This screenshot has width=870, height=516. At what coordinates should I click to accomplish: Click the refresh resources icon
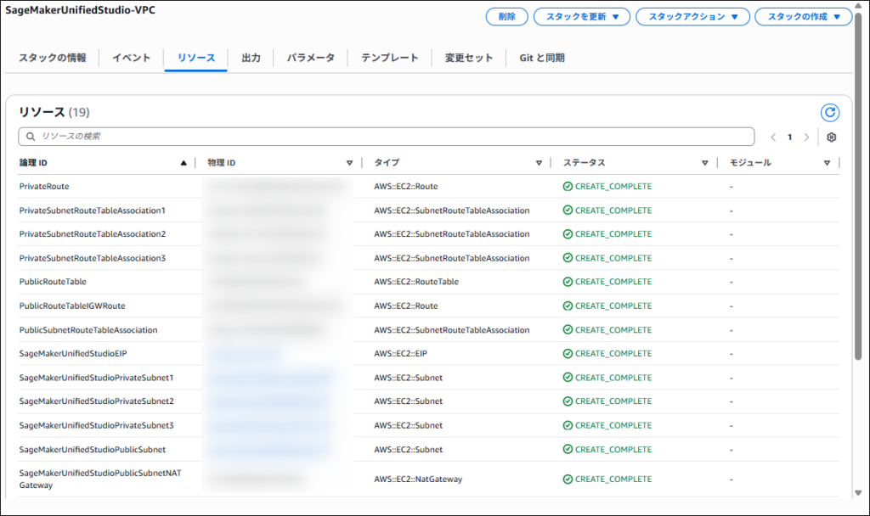[830, 113]
